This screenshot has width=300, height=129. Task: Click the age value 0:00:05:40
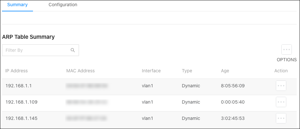coord(233,102)
